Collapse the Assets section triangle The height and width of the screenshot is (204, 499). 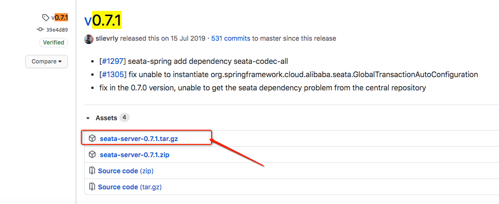click(88, 118)
